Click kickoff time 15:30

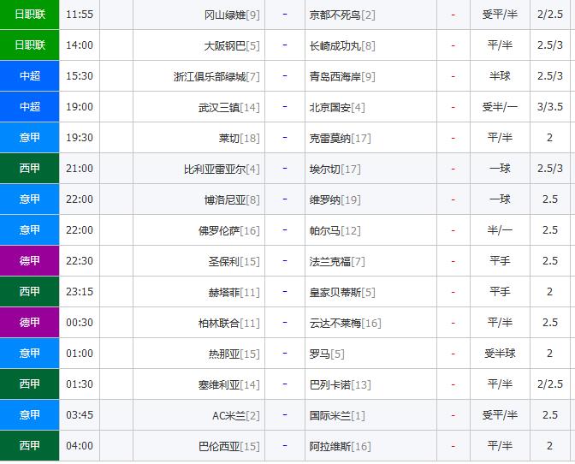80,76
